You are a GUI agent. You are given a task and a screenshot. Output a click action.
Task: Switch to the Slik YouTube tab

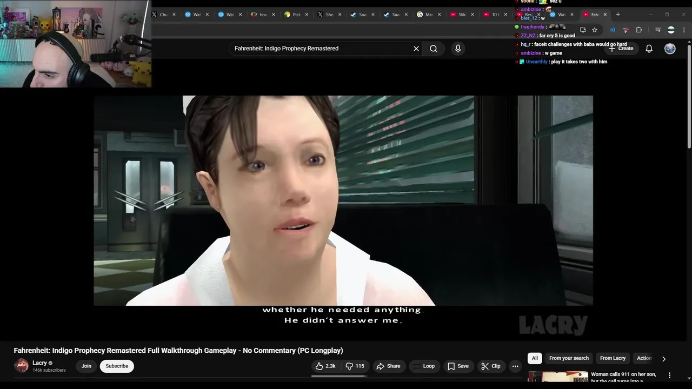(x=461, y=15)
